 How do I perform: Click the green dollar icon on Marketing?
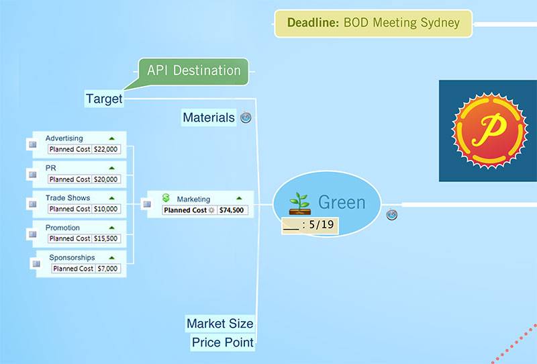coord(166,197)
